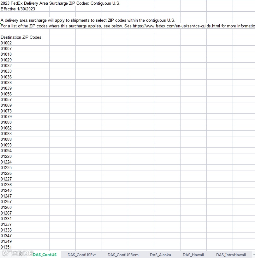This screenshot has height=258, width=255.
Task: Select ZIP code cell 01079
Action: point(25,117)
